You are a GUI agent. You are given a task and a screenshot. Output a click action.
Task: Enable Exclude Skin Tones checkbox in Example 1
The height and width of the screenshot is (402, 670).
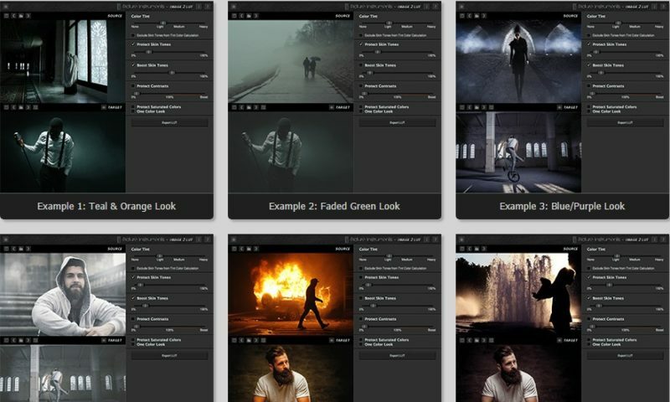point(133,35)
